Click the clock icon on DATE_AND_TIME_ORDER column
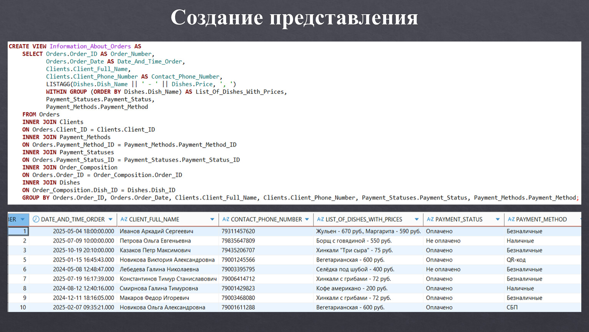This screenshot has height=332, width=589. pos(36,219)
